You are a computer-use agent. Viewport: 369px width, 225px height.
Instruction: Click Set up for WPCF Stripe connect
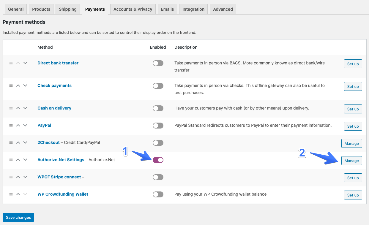coord(353,178)
